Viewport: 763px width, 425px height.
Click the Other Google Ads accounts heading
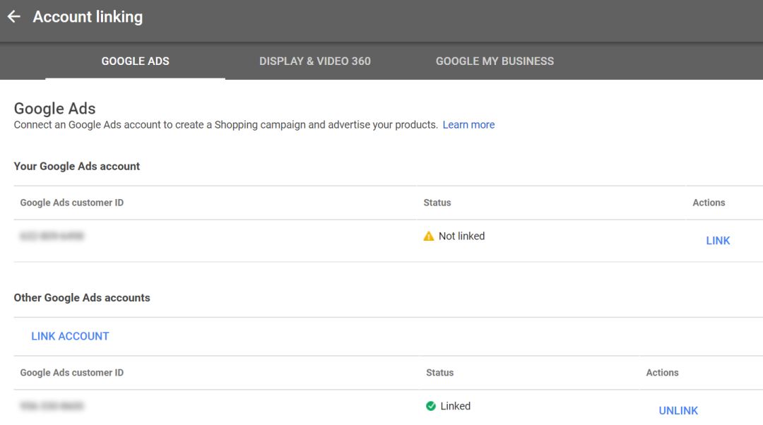[82, 298]
